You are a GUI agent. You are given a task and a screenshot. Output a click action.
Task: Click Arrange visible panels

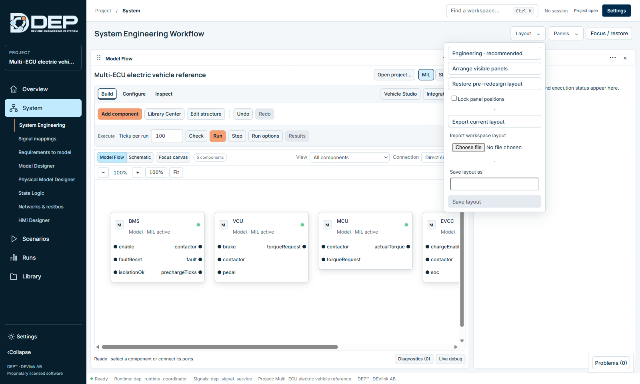(494, 68)
